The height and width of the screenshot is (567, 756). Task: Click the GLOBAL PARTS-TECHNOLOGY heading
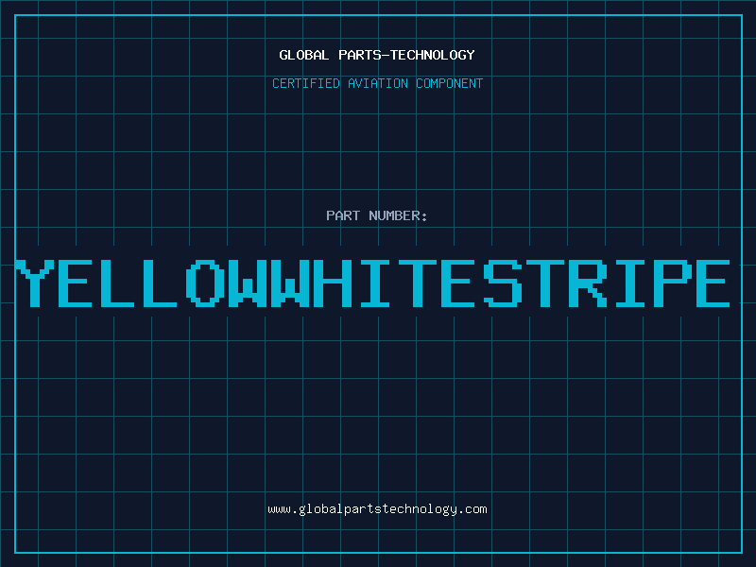(377, 55)
